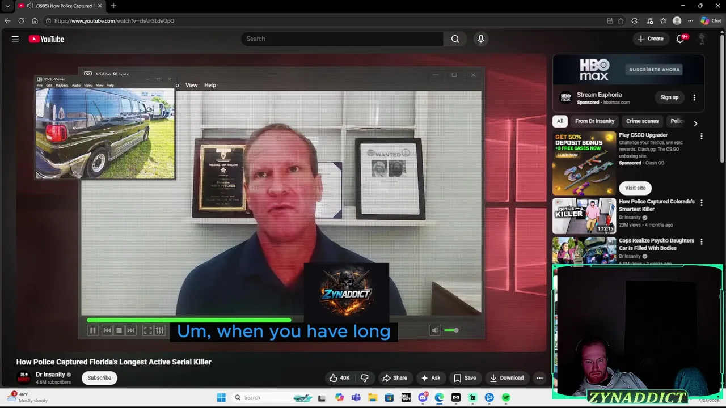Click the HBO Max banner ad
Screen dimensions: 726x408
[x=628, y=70]
